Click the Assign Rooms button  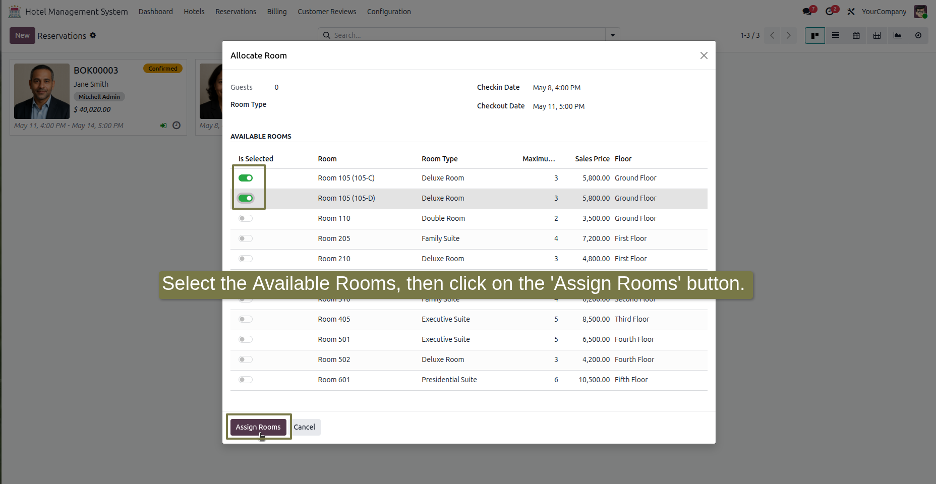pyautogui.click(x=258, y=427)
